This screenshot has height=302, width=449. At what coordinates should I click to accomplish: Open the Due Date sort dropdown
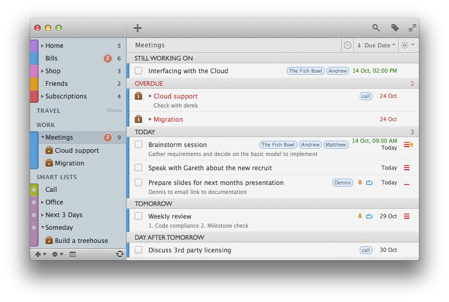[x=376, y=45]
